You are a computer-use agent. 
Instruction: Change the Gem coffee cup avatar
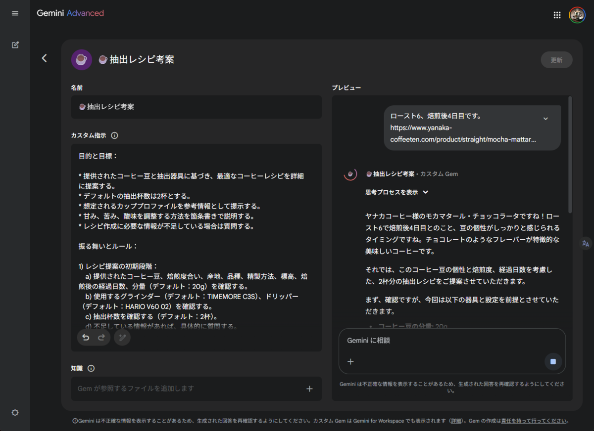81,60
